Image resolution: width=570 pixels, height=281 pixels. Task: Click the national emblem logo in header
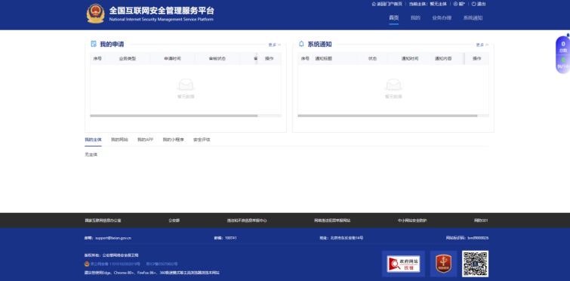coord(96,14)
